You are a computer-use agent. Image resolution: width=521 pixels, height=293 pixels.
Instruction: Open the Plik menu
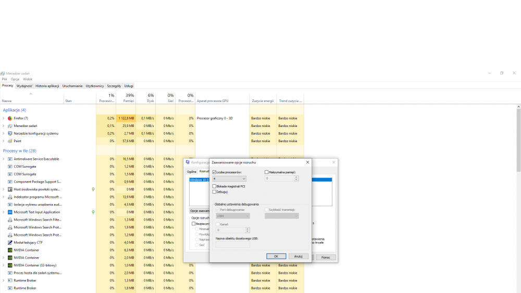click(x=4, y=79)
